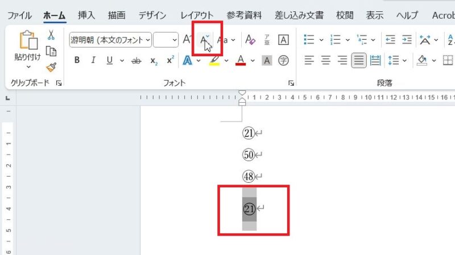The height and width of the screenshot is (255, 455).
Task: Click the Cut scissors icon
Action: pyautogui.click(x=51, y=35)
